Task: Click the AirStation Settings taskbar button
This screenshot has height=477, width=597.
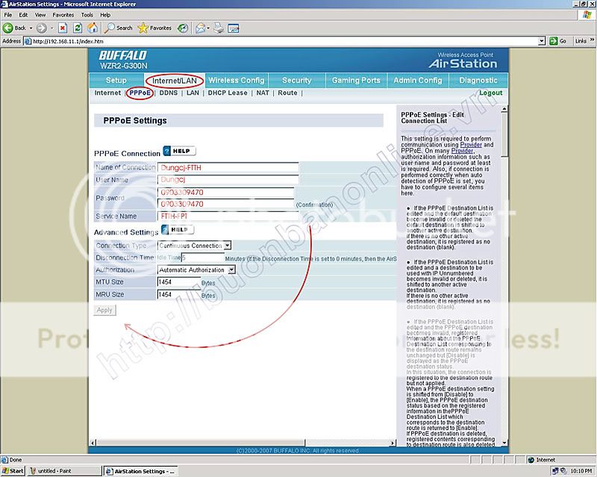Action: [140, 471]
